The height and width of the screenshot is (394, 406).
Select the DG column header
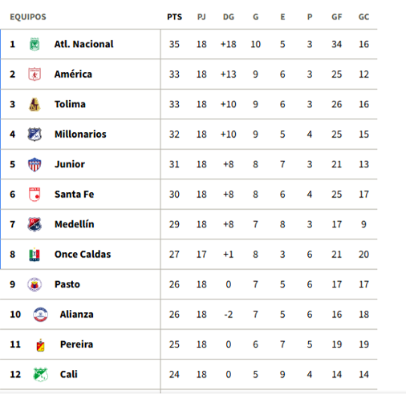229,17
